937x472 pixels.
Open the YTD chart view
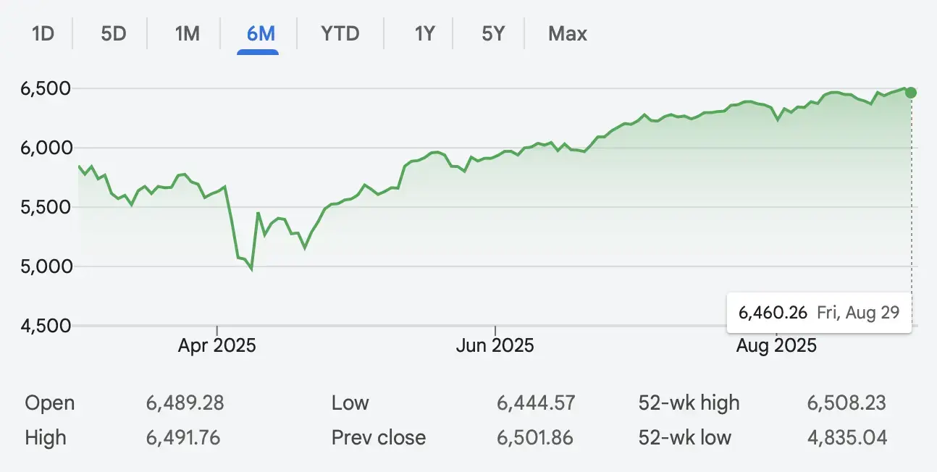click(x=340, y=34)
